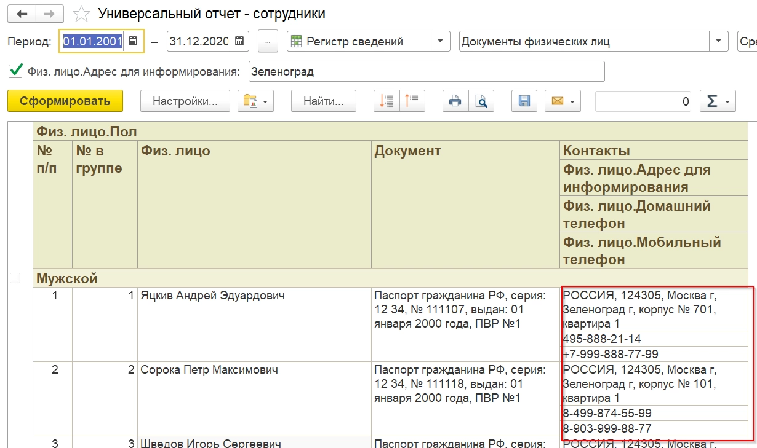Open the Sigma sum function dropdown
Screen dimensions: 757x448
coord(718,101)
